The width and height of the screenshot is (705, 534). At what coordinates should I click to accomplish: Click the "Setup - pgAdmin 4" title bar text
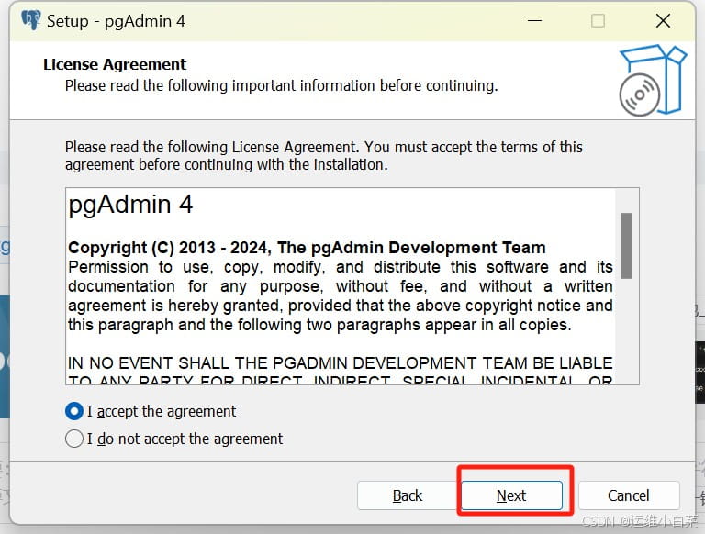click(116, 20)
